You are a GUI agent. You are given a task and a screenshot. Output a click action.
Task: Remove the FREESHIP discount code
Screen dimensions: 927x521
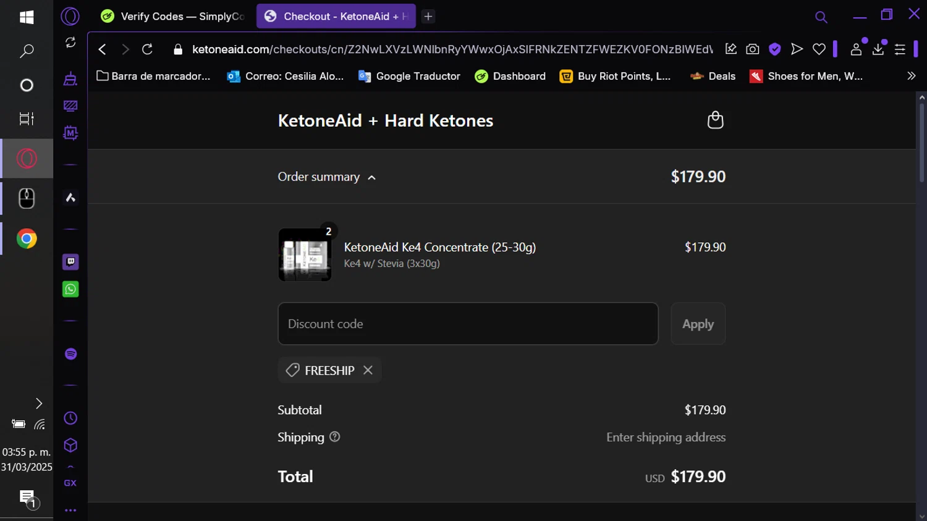(x=368, y=370)
